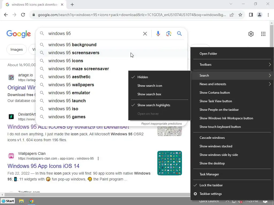274x205 pixels.
Task: Open the Wallpapers Clan result thumbnail
Action: pos(169,163)
